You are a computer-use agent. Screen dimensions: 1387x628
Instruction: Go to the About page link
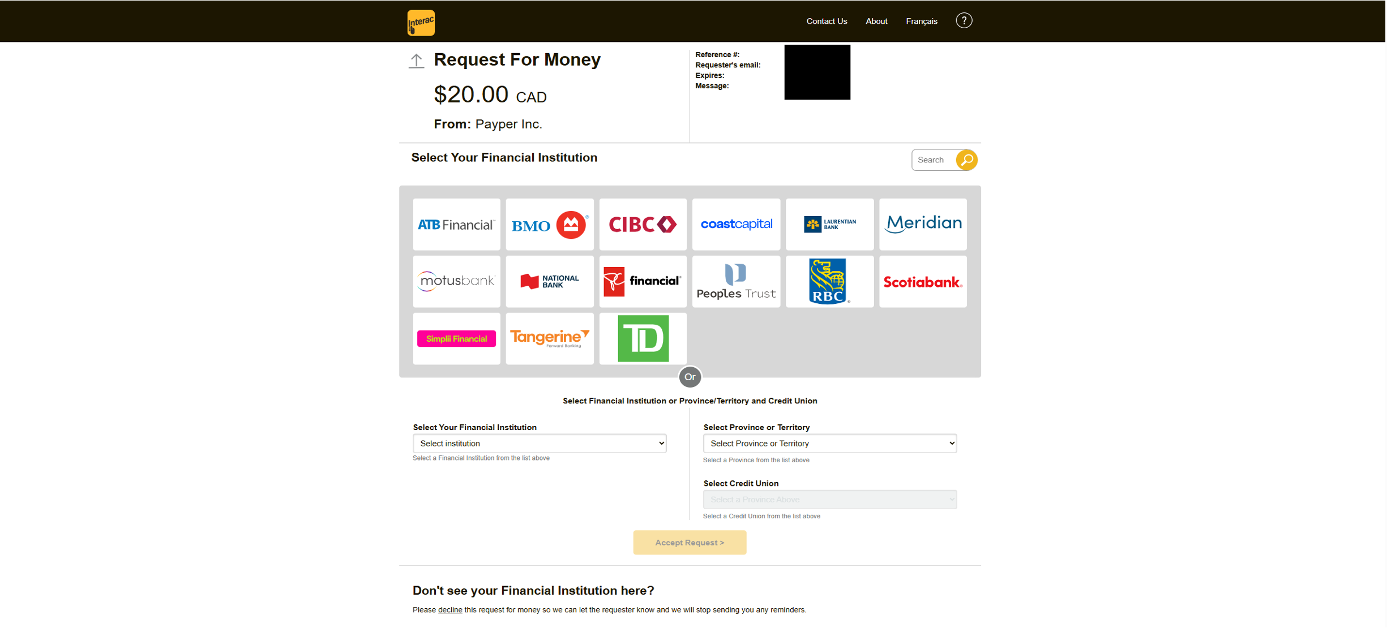pyautogui.click(x=876, y=21)
